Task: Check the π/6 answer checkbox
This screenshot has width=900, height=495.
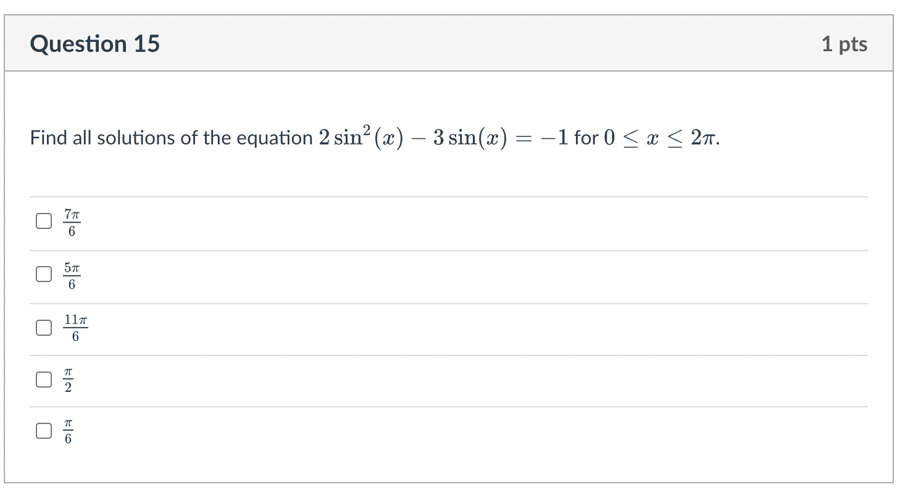Action: tap(43, 431)
